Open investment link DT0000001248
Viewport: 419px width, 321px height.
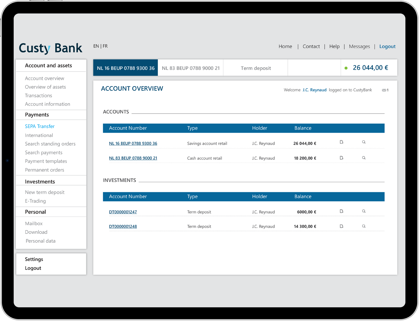[x=123, y=226]
